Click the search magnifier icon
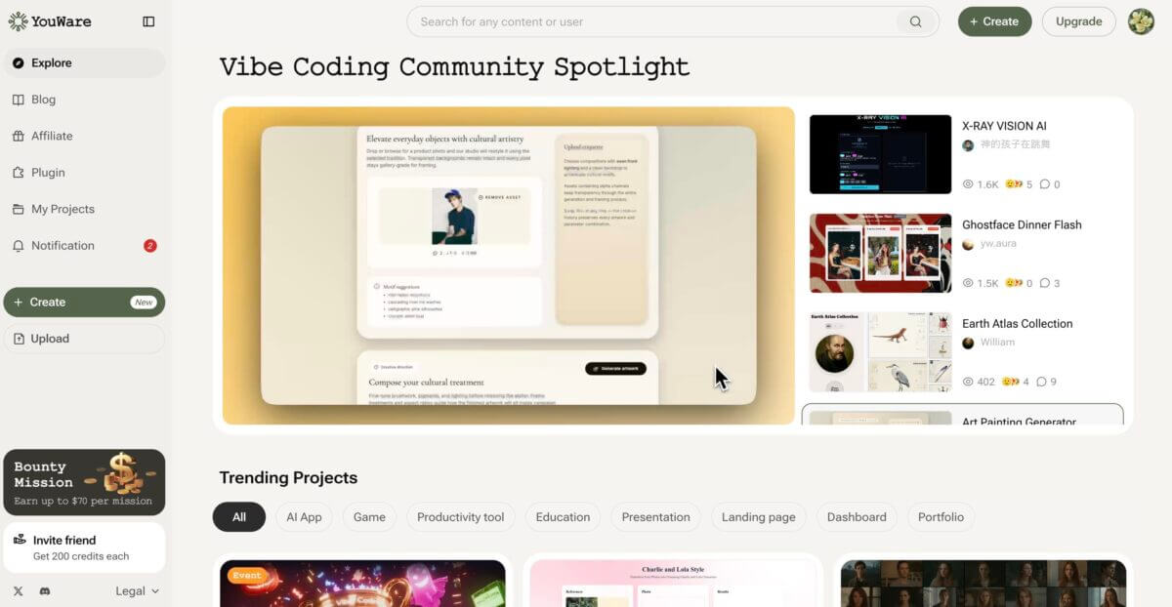Image resolution: width=1172 pixels, height=607 pixels. coord(915,21)
